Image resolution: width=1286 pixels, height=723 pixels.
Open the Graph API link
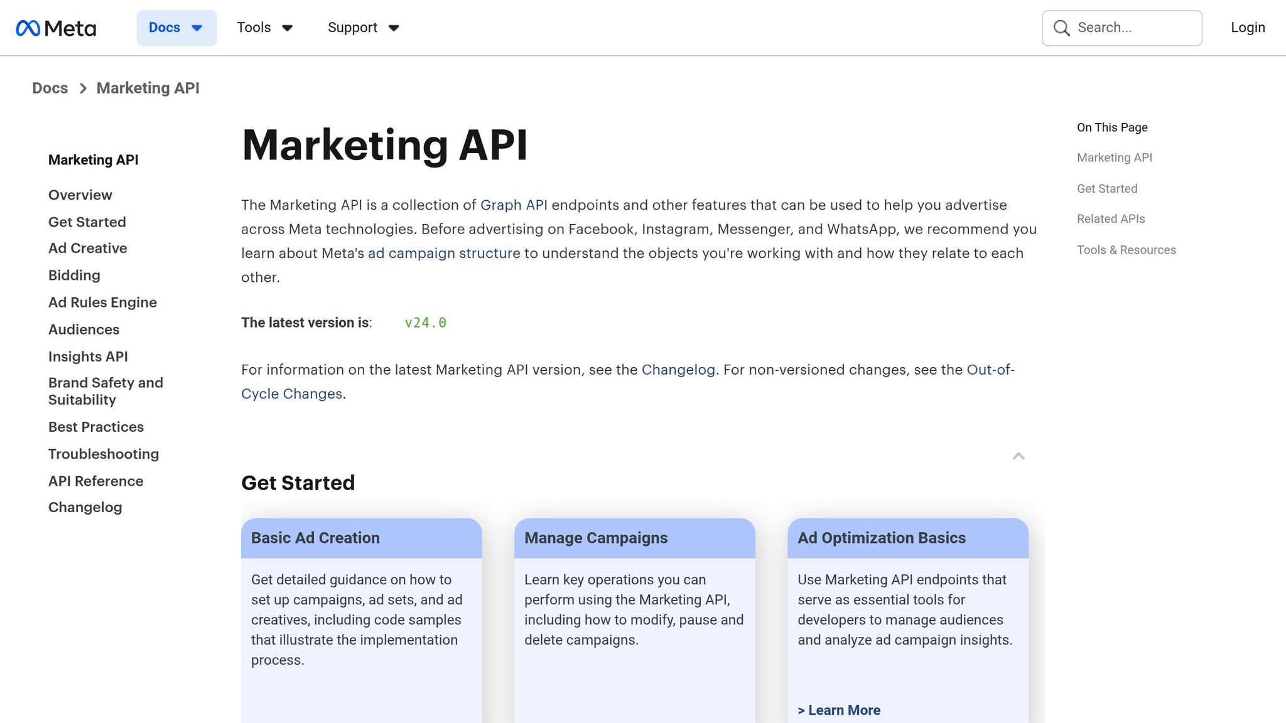point(514,205)
